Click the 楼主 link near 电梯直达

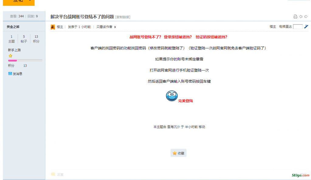[x=273, y=27]
